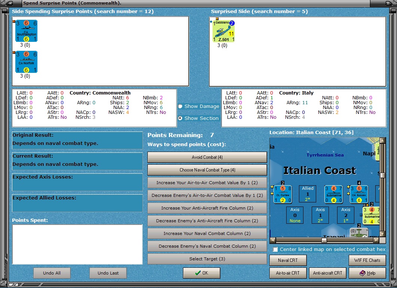Click the CA Sussex counter on map
The height and width of the screenshot is (288, 397).
point(359,194)
